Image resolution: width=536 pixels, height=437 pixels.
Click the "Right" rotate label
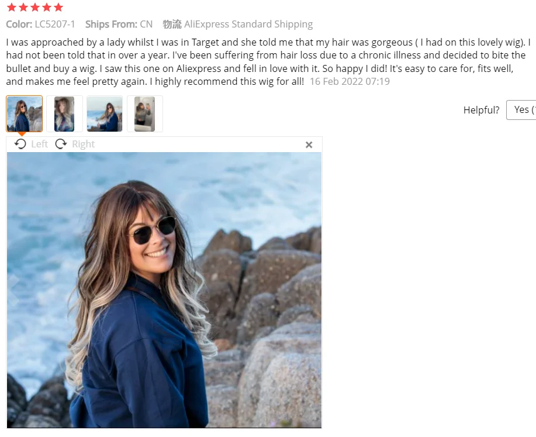tap(83, 144)
